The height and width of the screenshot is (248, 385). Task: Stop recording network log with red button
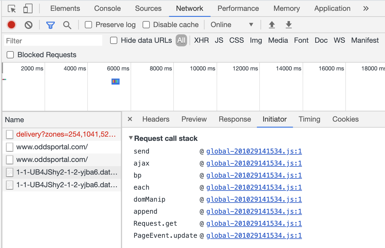pos(11,25)
